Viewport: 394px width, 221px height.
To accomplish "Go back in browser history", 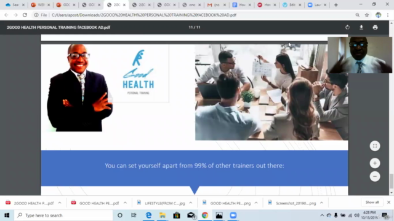I will tap(6, 15).
